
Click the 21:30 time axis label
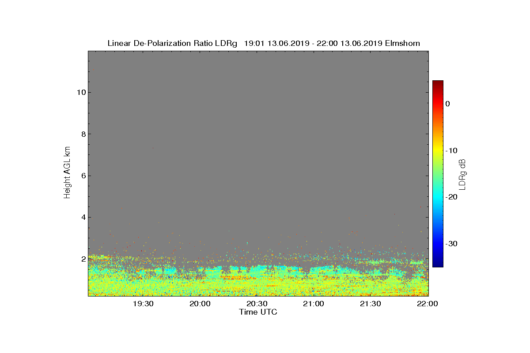(x=371, y=304)
